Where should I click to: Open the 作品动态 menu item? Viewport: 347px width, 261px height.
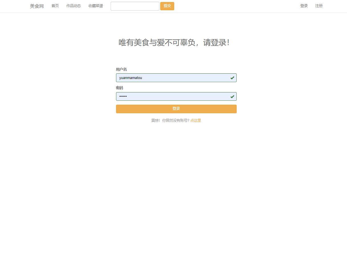(x=73, y=6)
